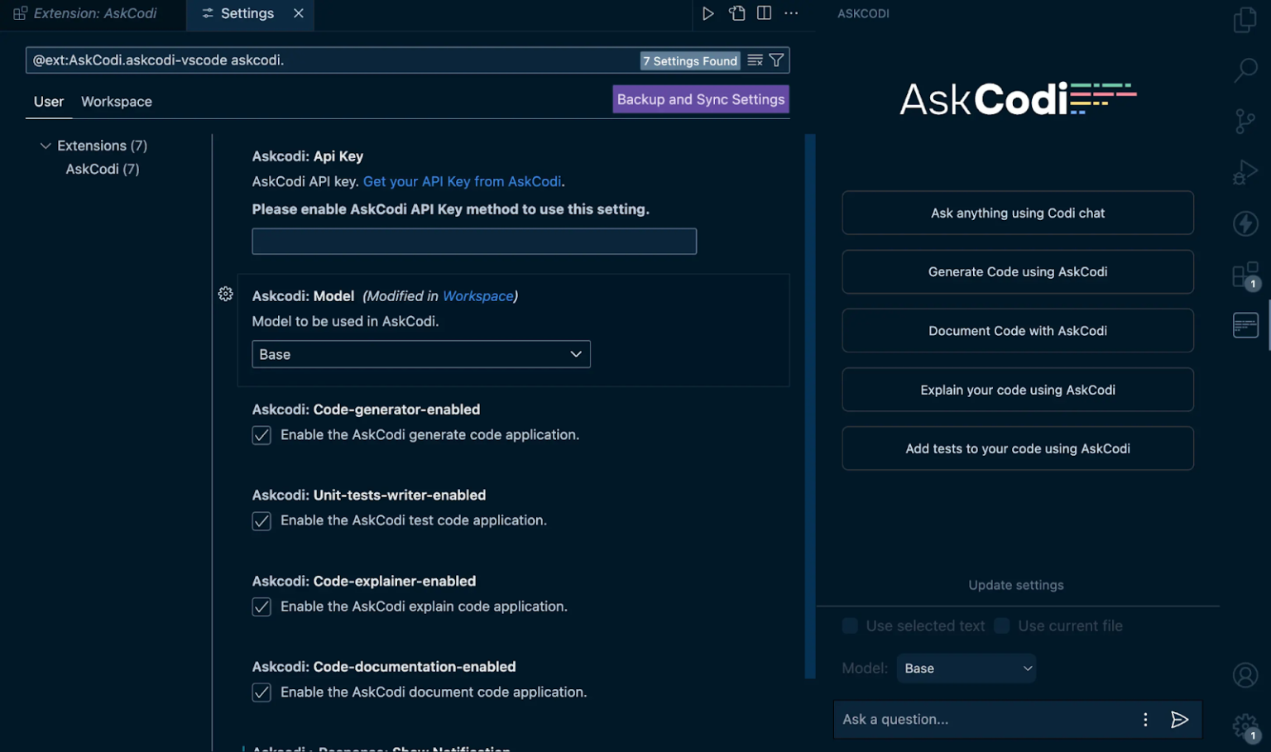Follow the Get your API Key from AskCodi link
Viewport: 1271px width, 752px height.
pos(462,181)
